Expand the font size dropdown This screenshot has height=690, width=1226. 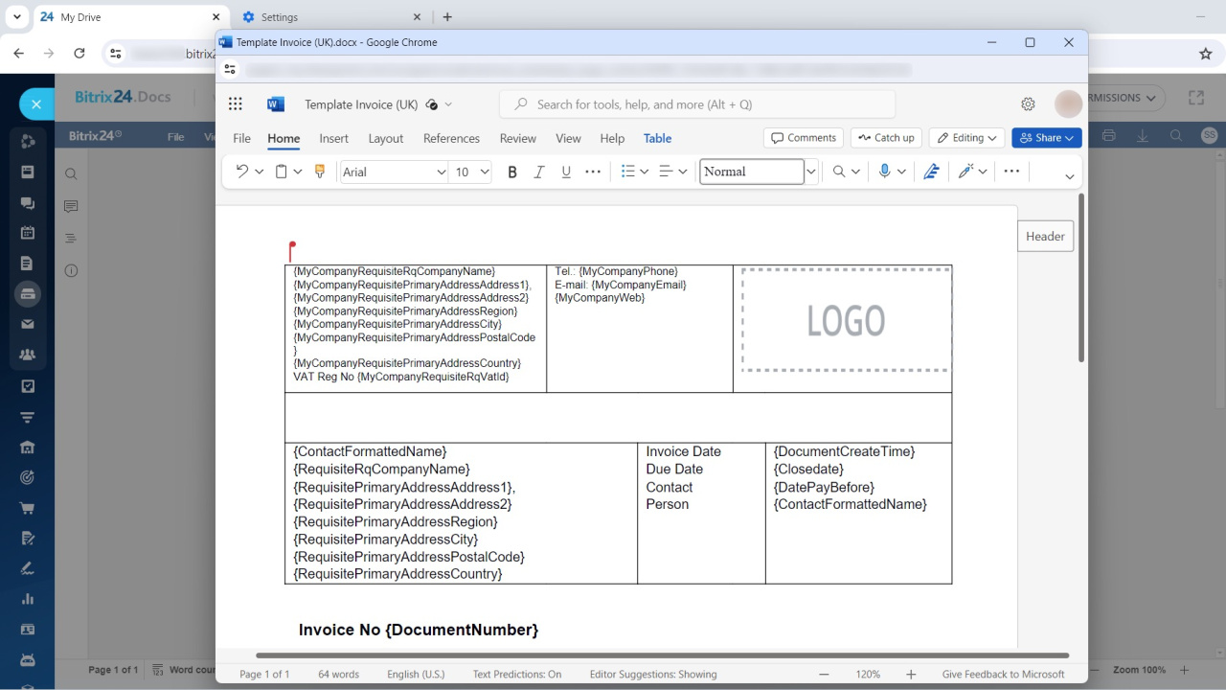[485, 172]
